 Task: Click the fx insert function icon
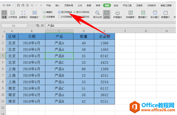click(43, 26)
